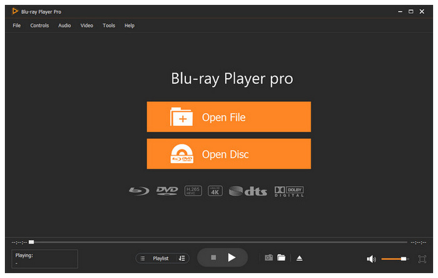
Task: Minimize the Blu-ray Player Pro window
Action: 400,12
